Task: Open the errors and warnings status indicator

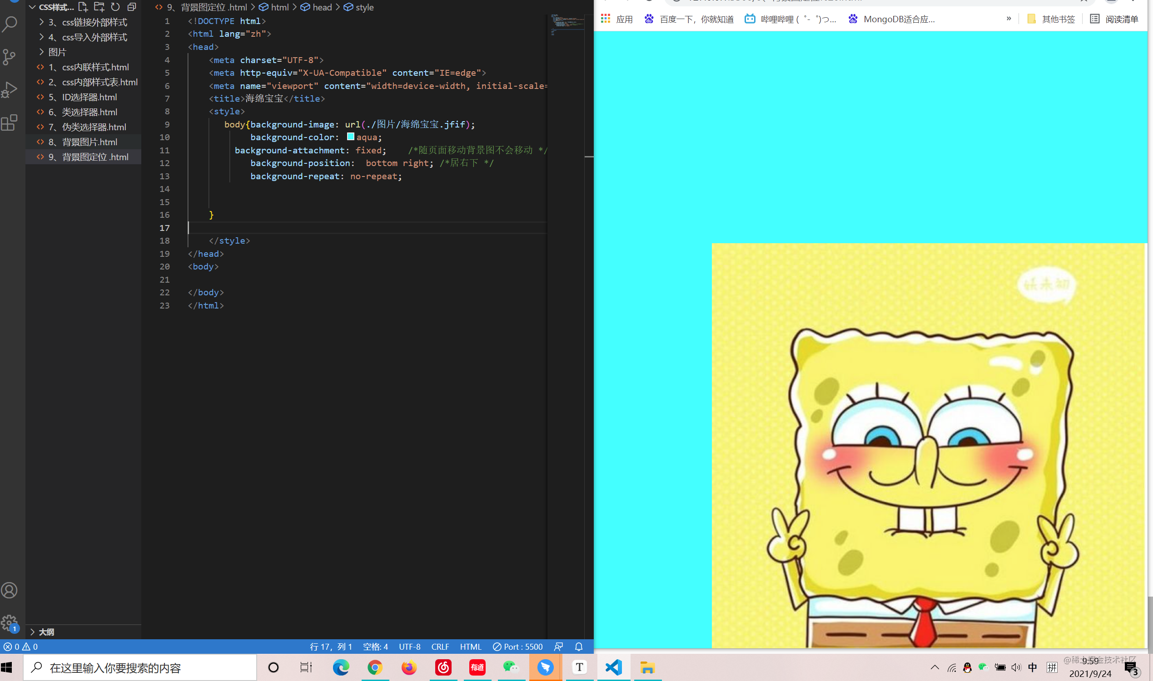Action: tap(21, 647)
